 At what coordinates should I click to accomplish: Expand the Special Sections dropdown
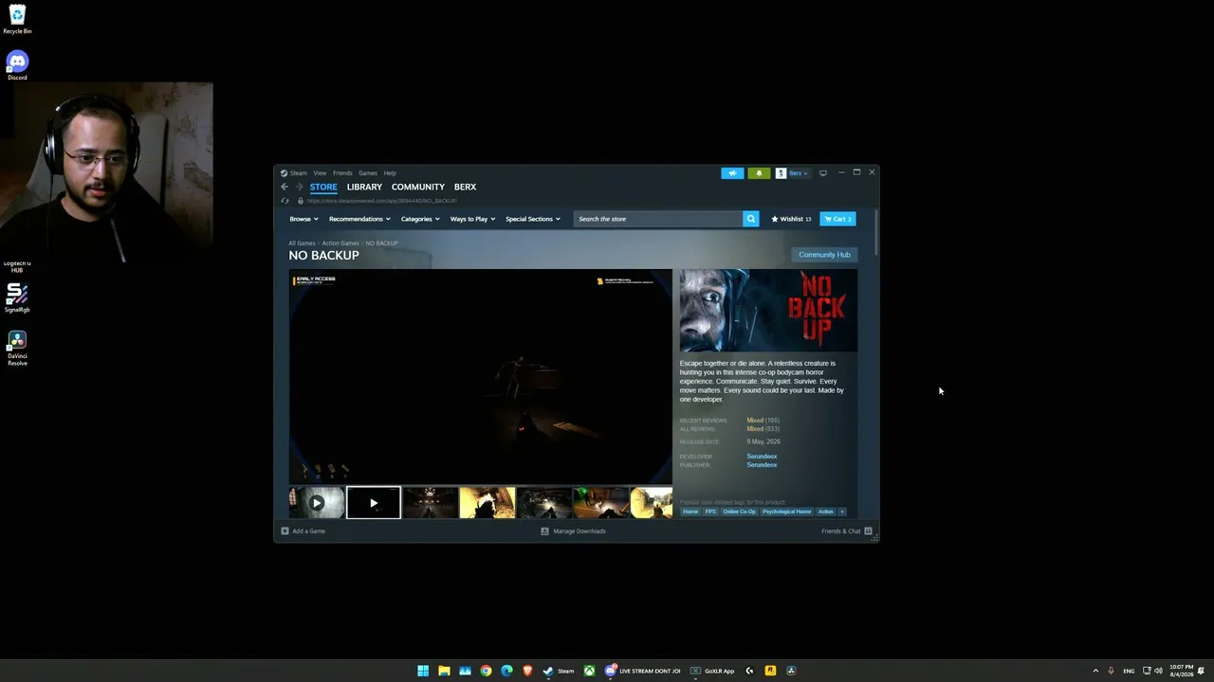point(533,219)
